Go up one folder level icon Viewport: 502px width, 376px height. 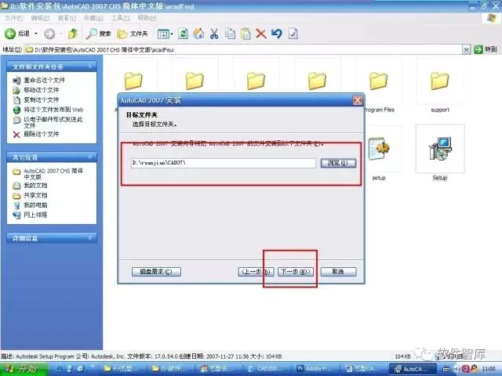click(73, 34)
